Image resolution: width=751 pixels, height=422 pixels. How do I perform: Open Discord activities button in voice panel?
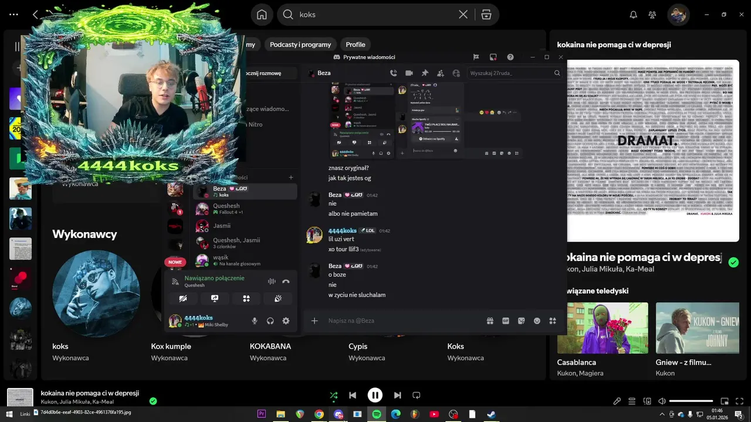246,298
